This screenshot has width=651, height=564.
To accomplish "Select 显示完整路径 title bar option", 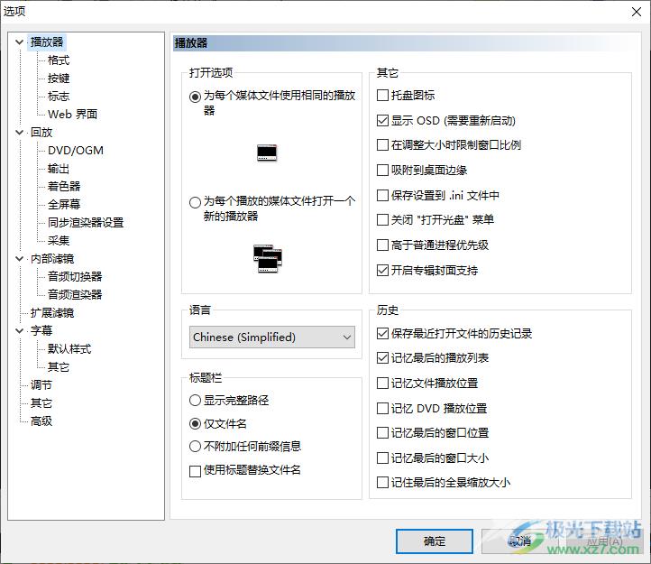I will pyautogui.click(x=195, y=401).
